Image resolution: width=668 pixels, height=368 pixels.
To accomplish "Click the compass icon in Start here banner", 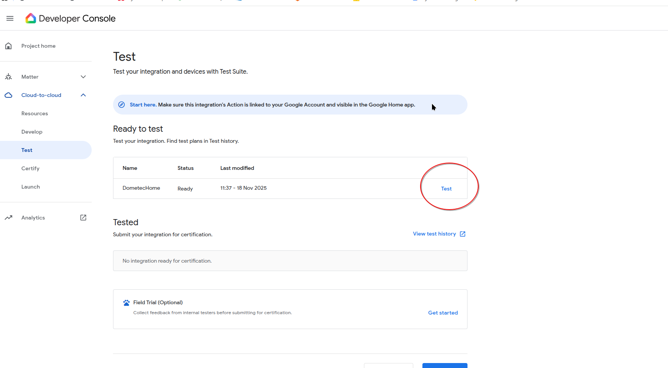I will click(121, 105).
